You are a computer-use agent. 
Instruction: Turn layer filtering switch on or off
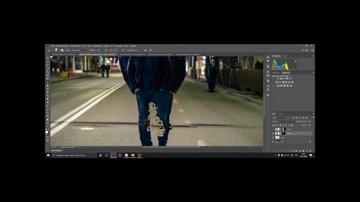pyautogui.click(x=314, y=117)
